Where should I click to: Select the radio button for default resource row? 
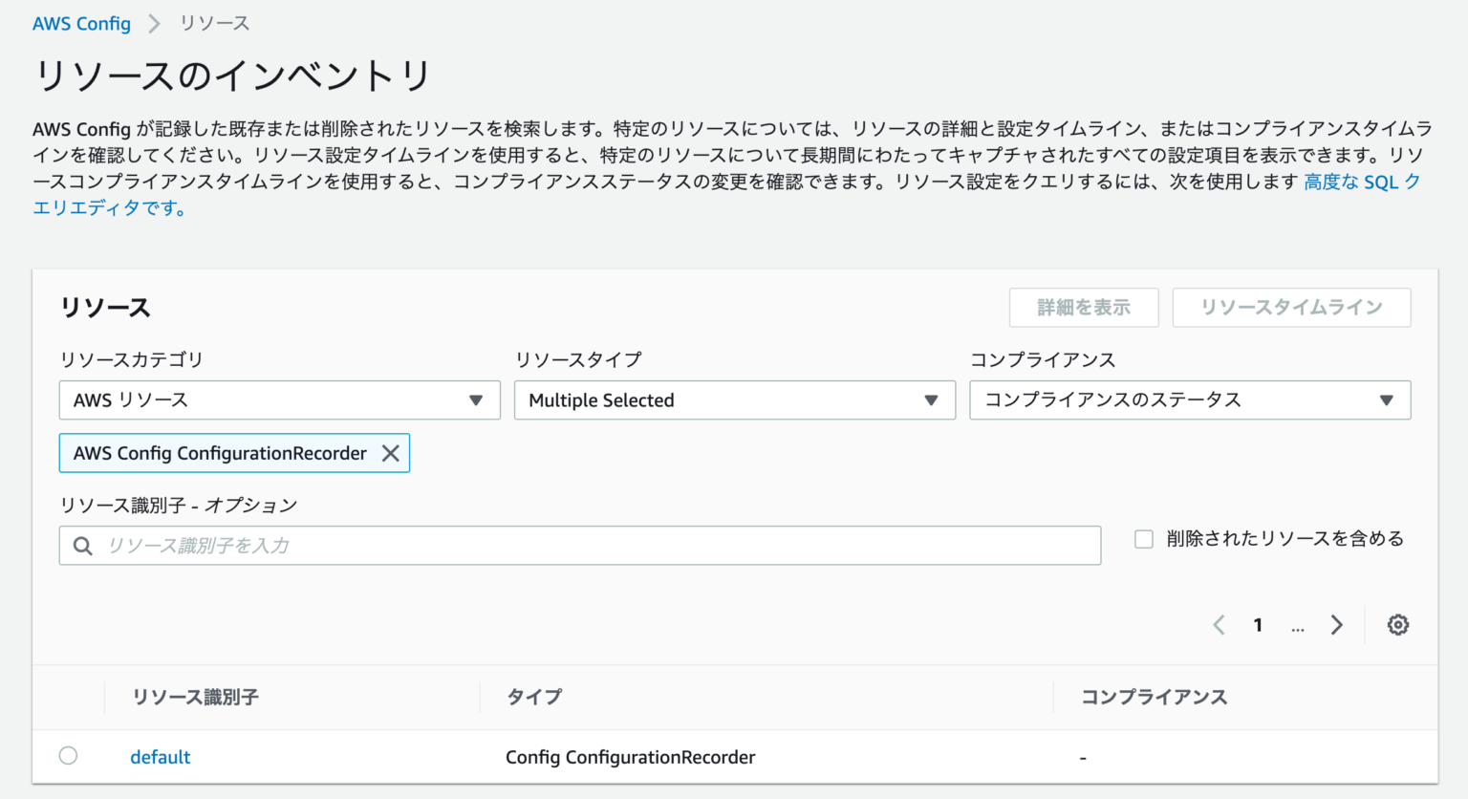68,755
